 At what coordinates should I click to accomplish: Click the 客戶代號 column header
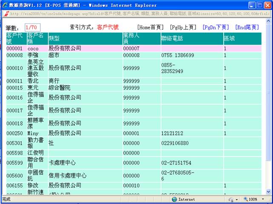click(x=16, y=39)
